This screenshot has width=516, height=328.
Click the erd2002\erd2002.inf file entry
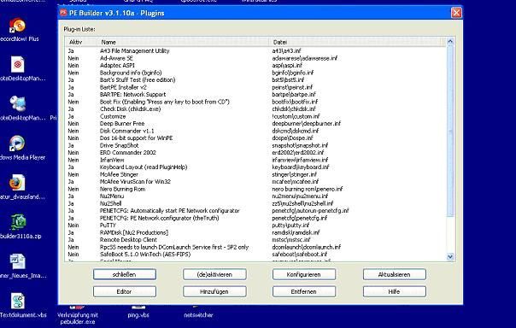pyautogui.click(x=298, y=153)
